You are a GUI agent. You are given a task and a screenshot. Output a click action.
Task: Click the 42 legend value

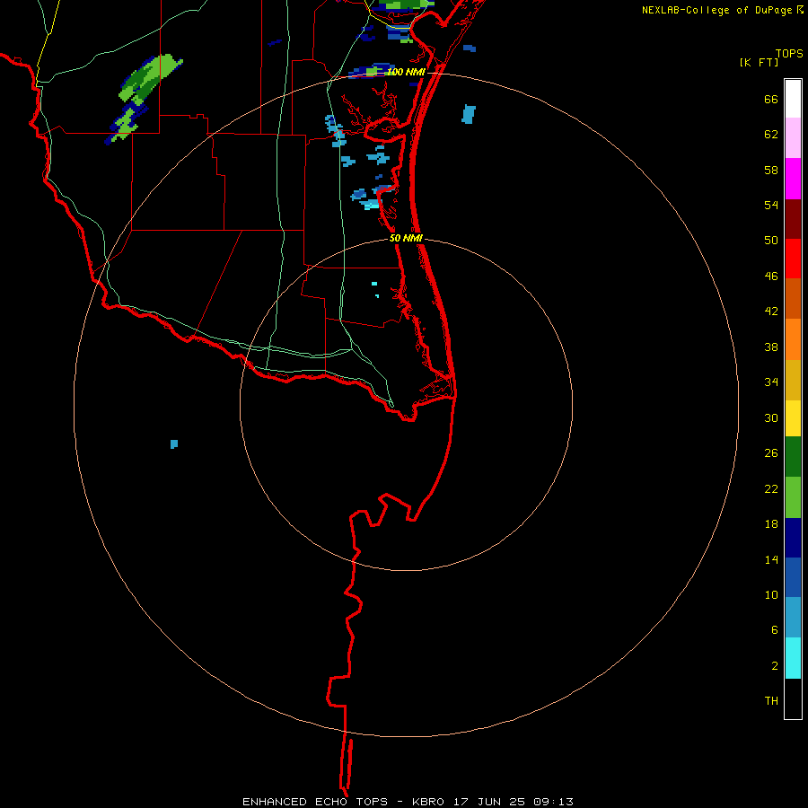coord(771,311)
